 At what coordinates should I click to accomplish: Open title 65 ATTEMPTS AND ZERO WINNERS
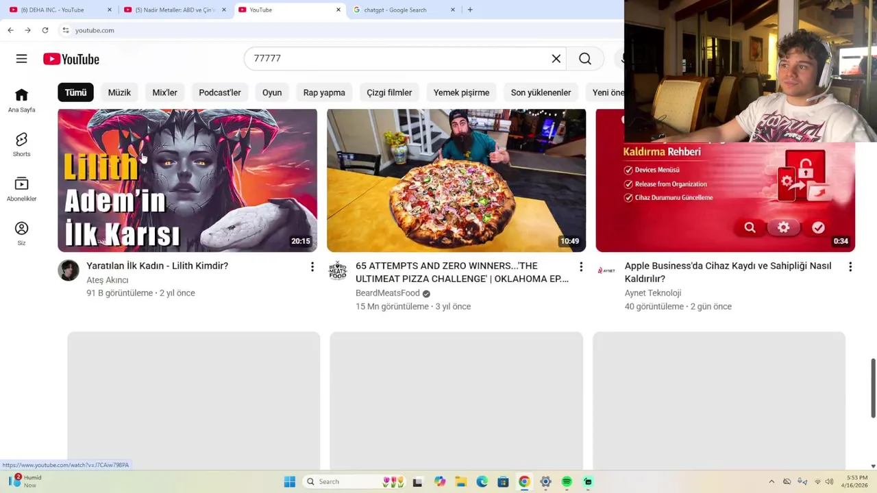[x=462, y=272]
